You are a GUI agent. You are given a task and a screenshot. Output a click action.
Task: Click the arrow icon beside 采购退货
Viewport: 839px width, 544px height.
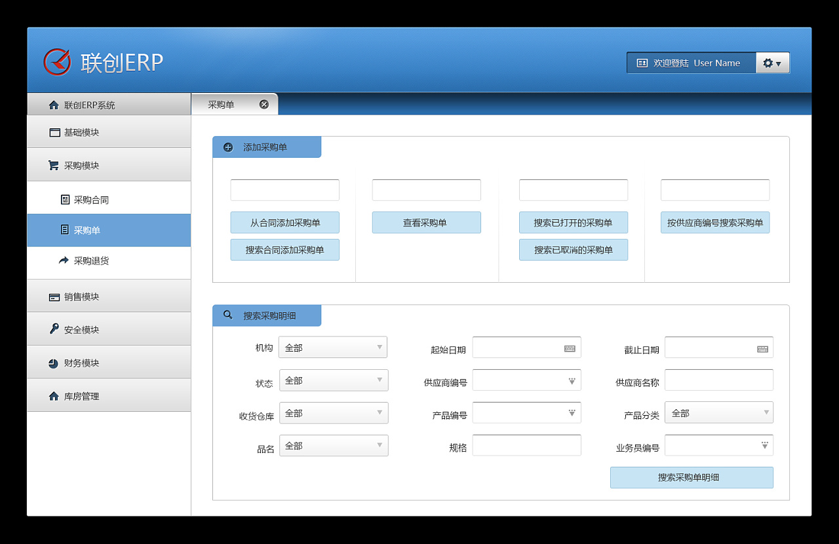[64, 261]
